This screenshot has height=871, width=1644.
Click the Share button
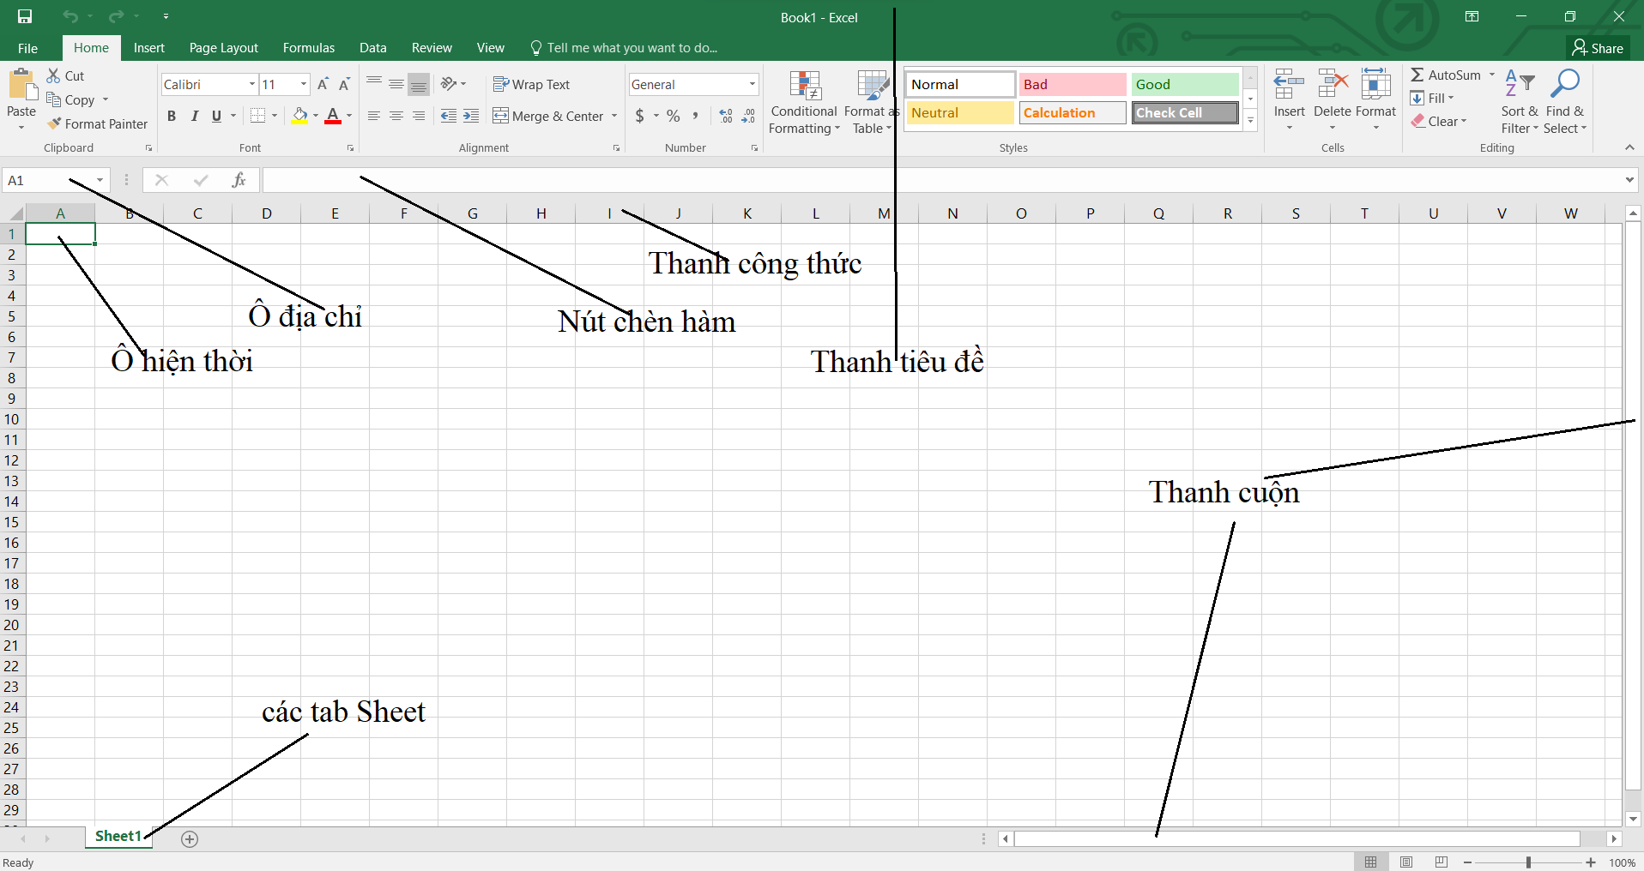(x=1599, y=47)
